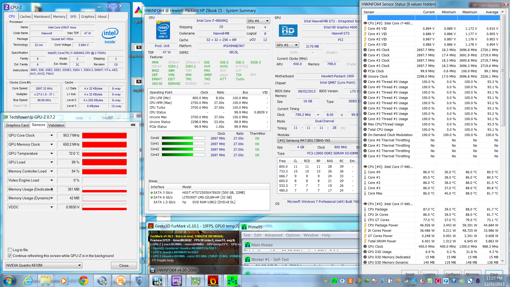Uncheck Continue refreshing in background option
This screenshot has height=287, width=510.
[x=10, y=256]
